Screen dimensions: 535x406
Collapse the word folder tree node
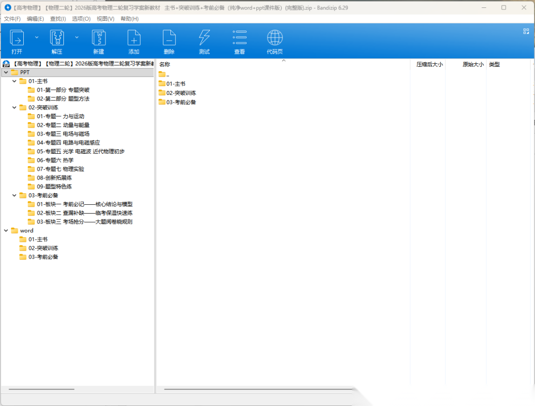point(6,230)
